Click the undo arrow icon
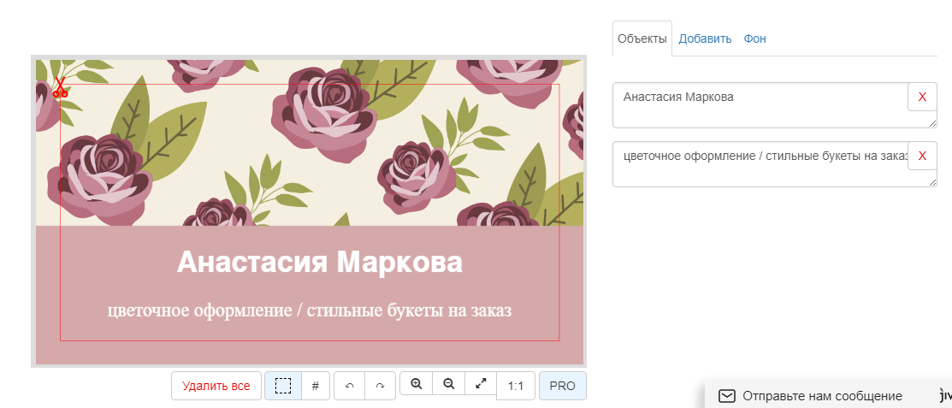952x408 pixels. click(349, 386)
